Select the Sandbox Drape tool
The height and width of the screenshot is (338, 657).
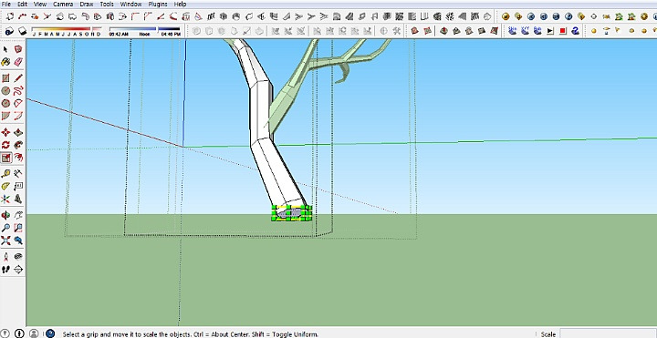[x=469, y=31]
